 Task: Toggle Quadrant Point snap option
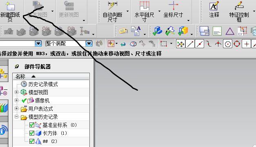click(237, 44)
